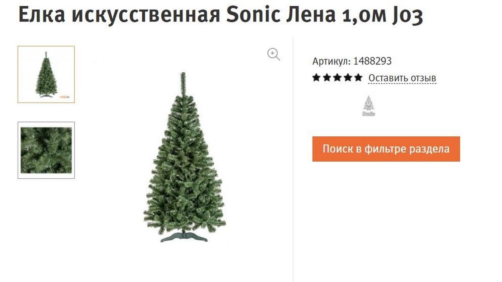Give five stars using the last star

click(358, 78)
